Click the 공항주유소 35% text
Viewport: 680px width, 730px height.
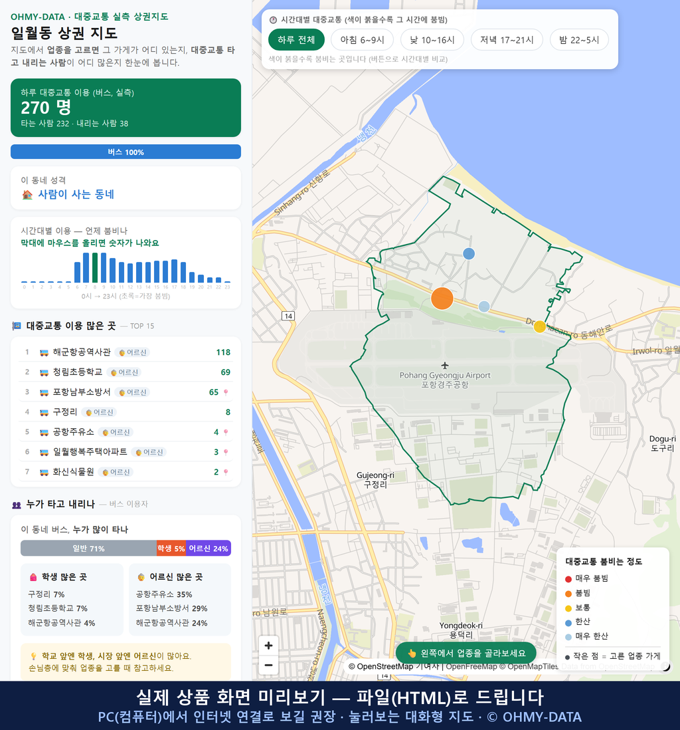coord(164,594)
